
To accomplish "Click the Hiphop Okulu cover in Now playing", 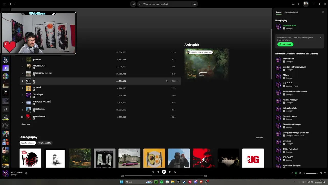I will (278, 27).
